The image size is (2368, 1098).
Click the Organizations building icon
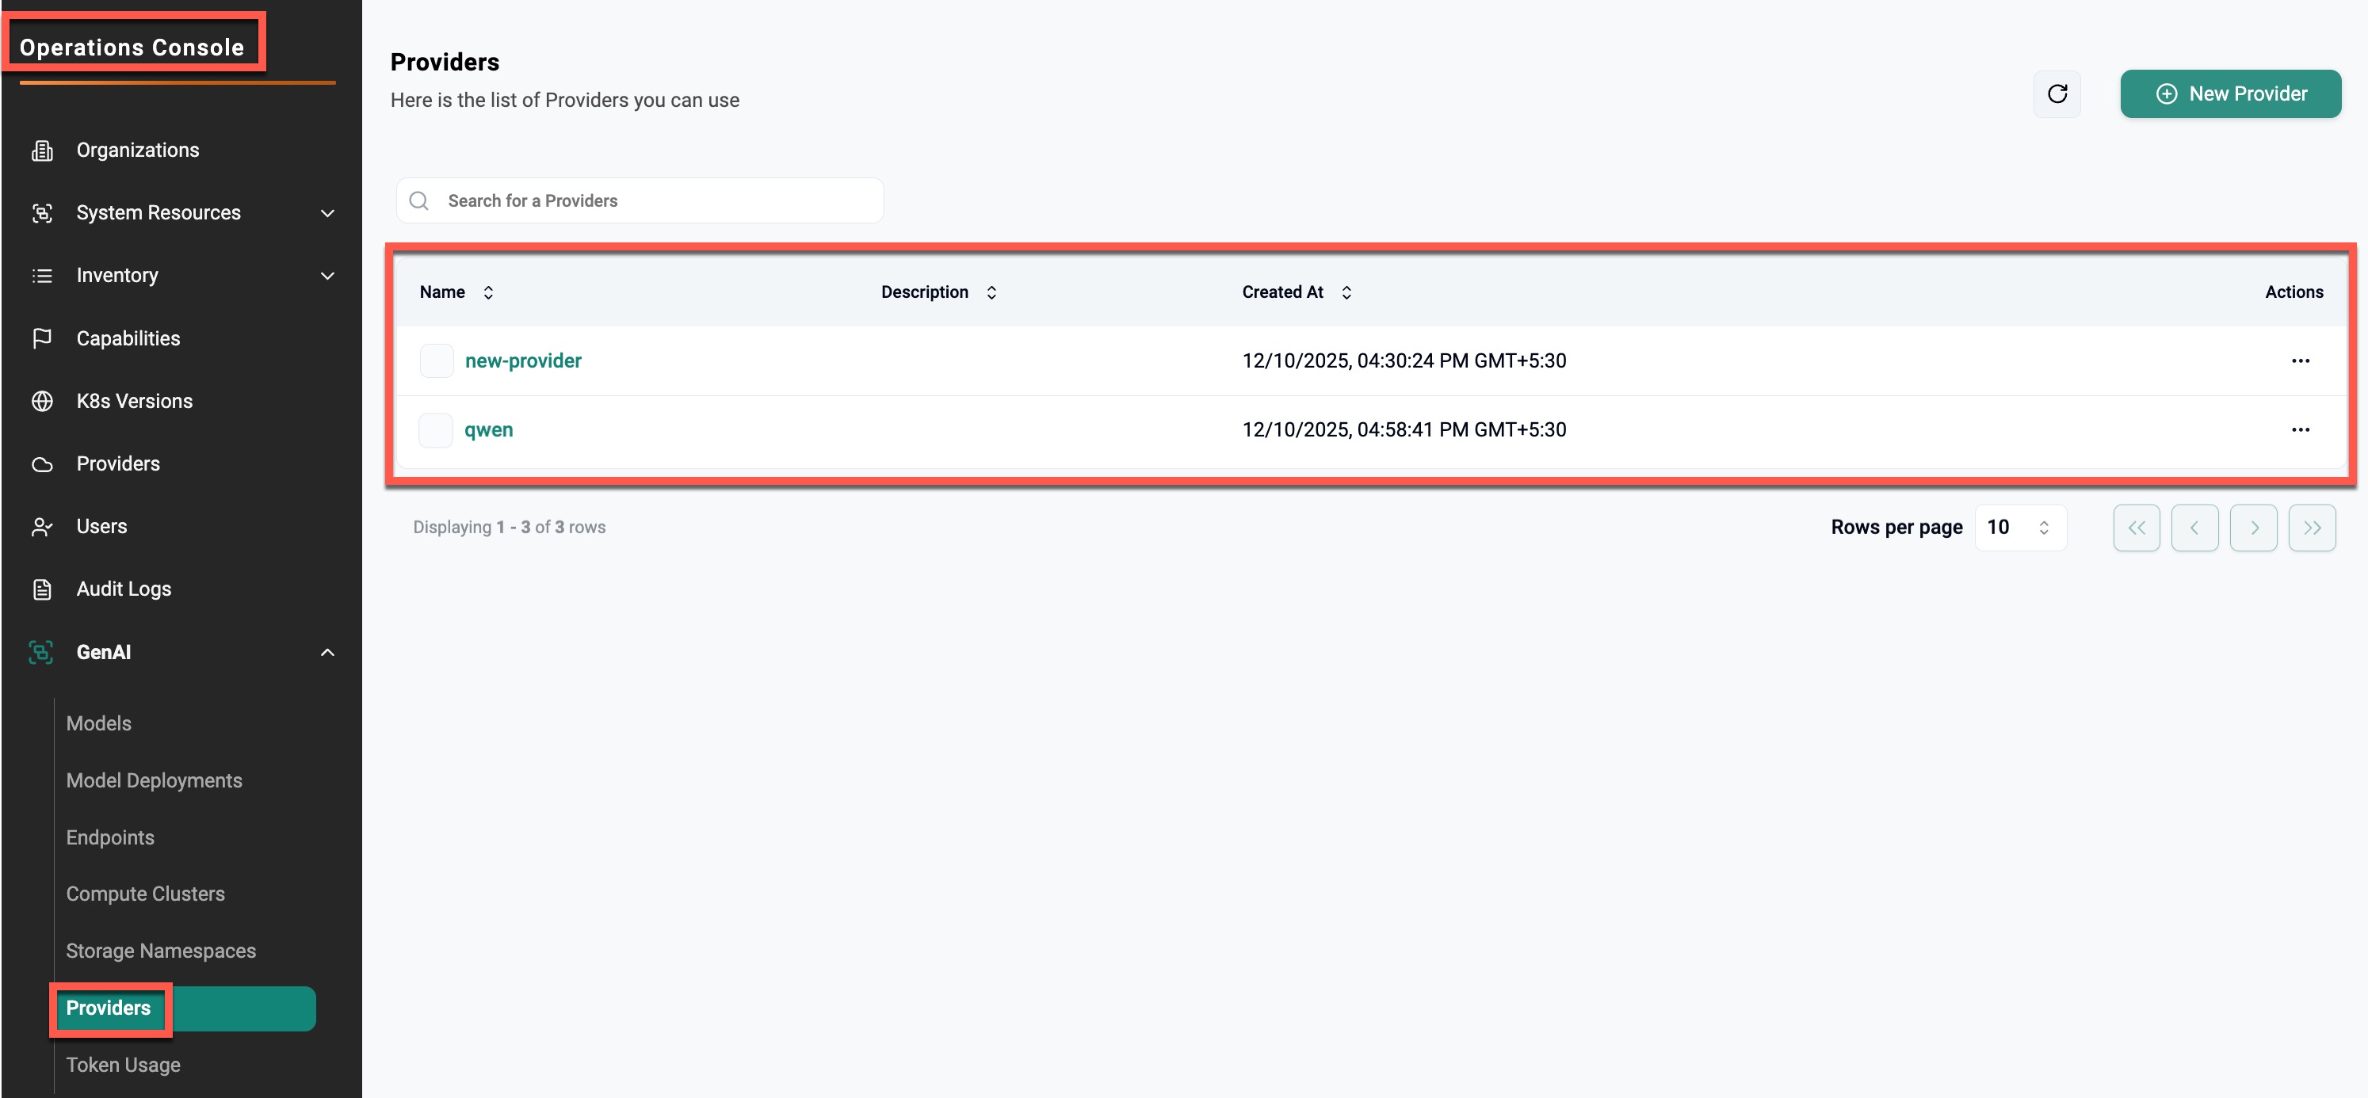coord(42,150)
